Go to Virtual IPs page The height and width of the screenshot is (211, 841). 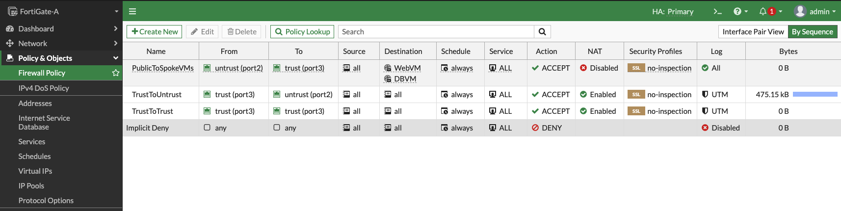click(x=35, y=171)
